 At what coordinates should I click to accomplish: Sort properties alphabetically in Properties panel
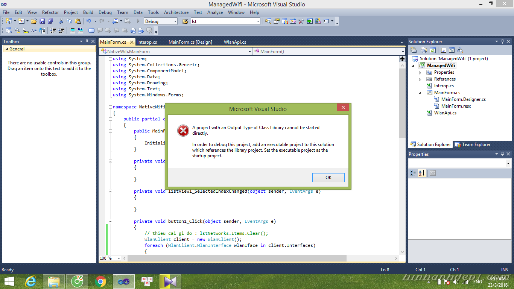tap(422, 173)
